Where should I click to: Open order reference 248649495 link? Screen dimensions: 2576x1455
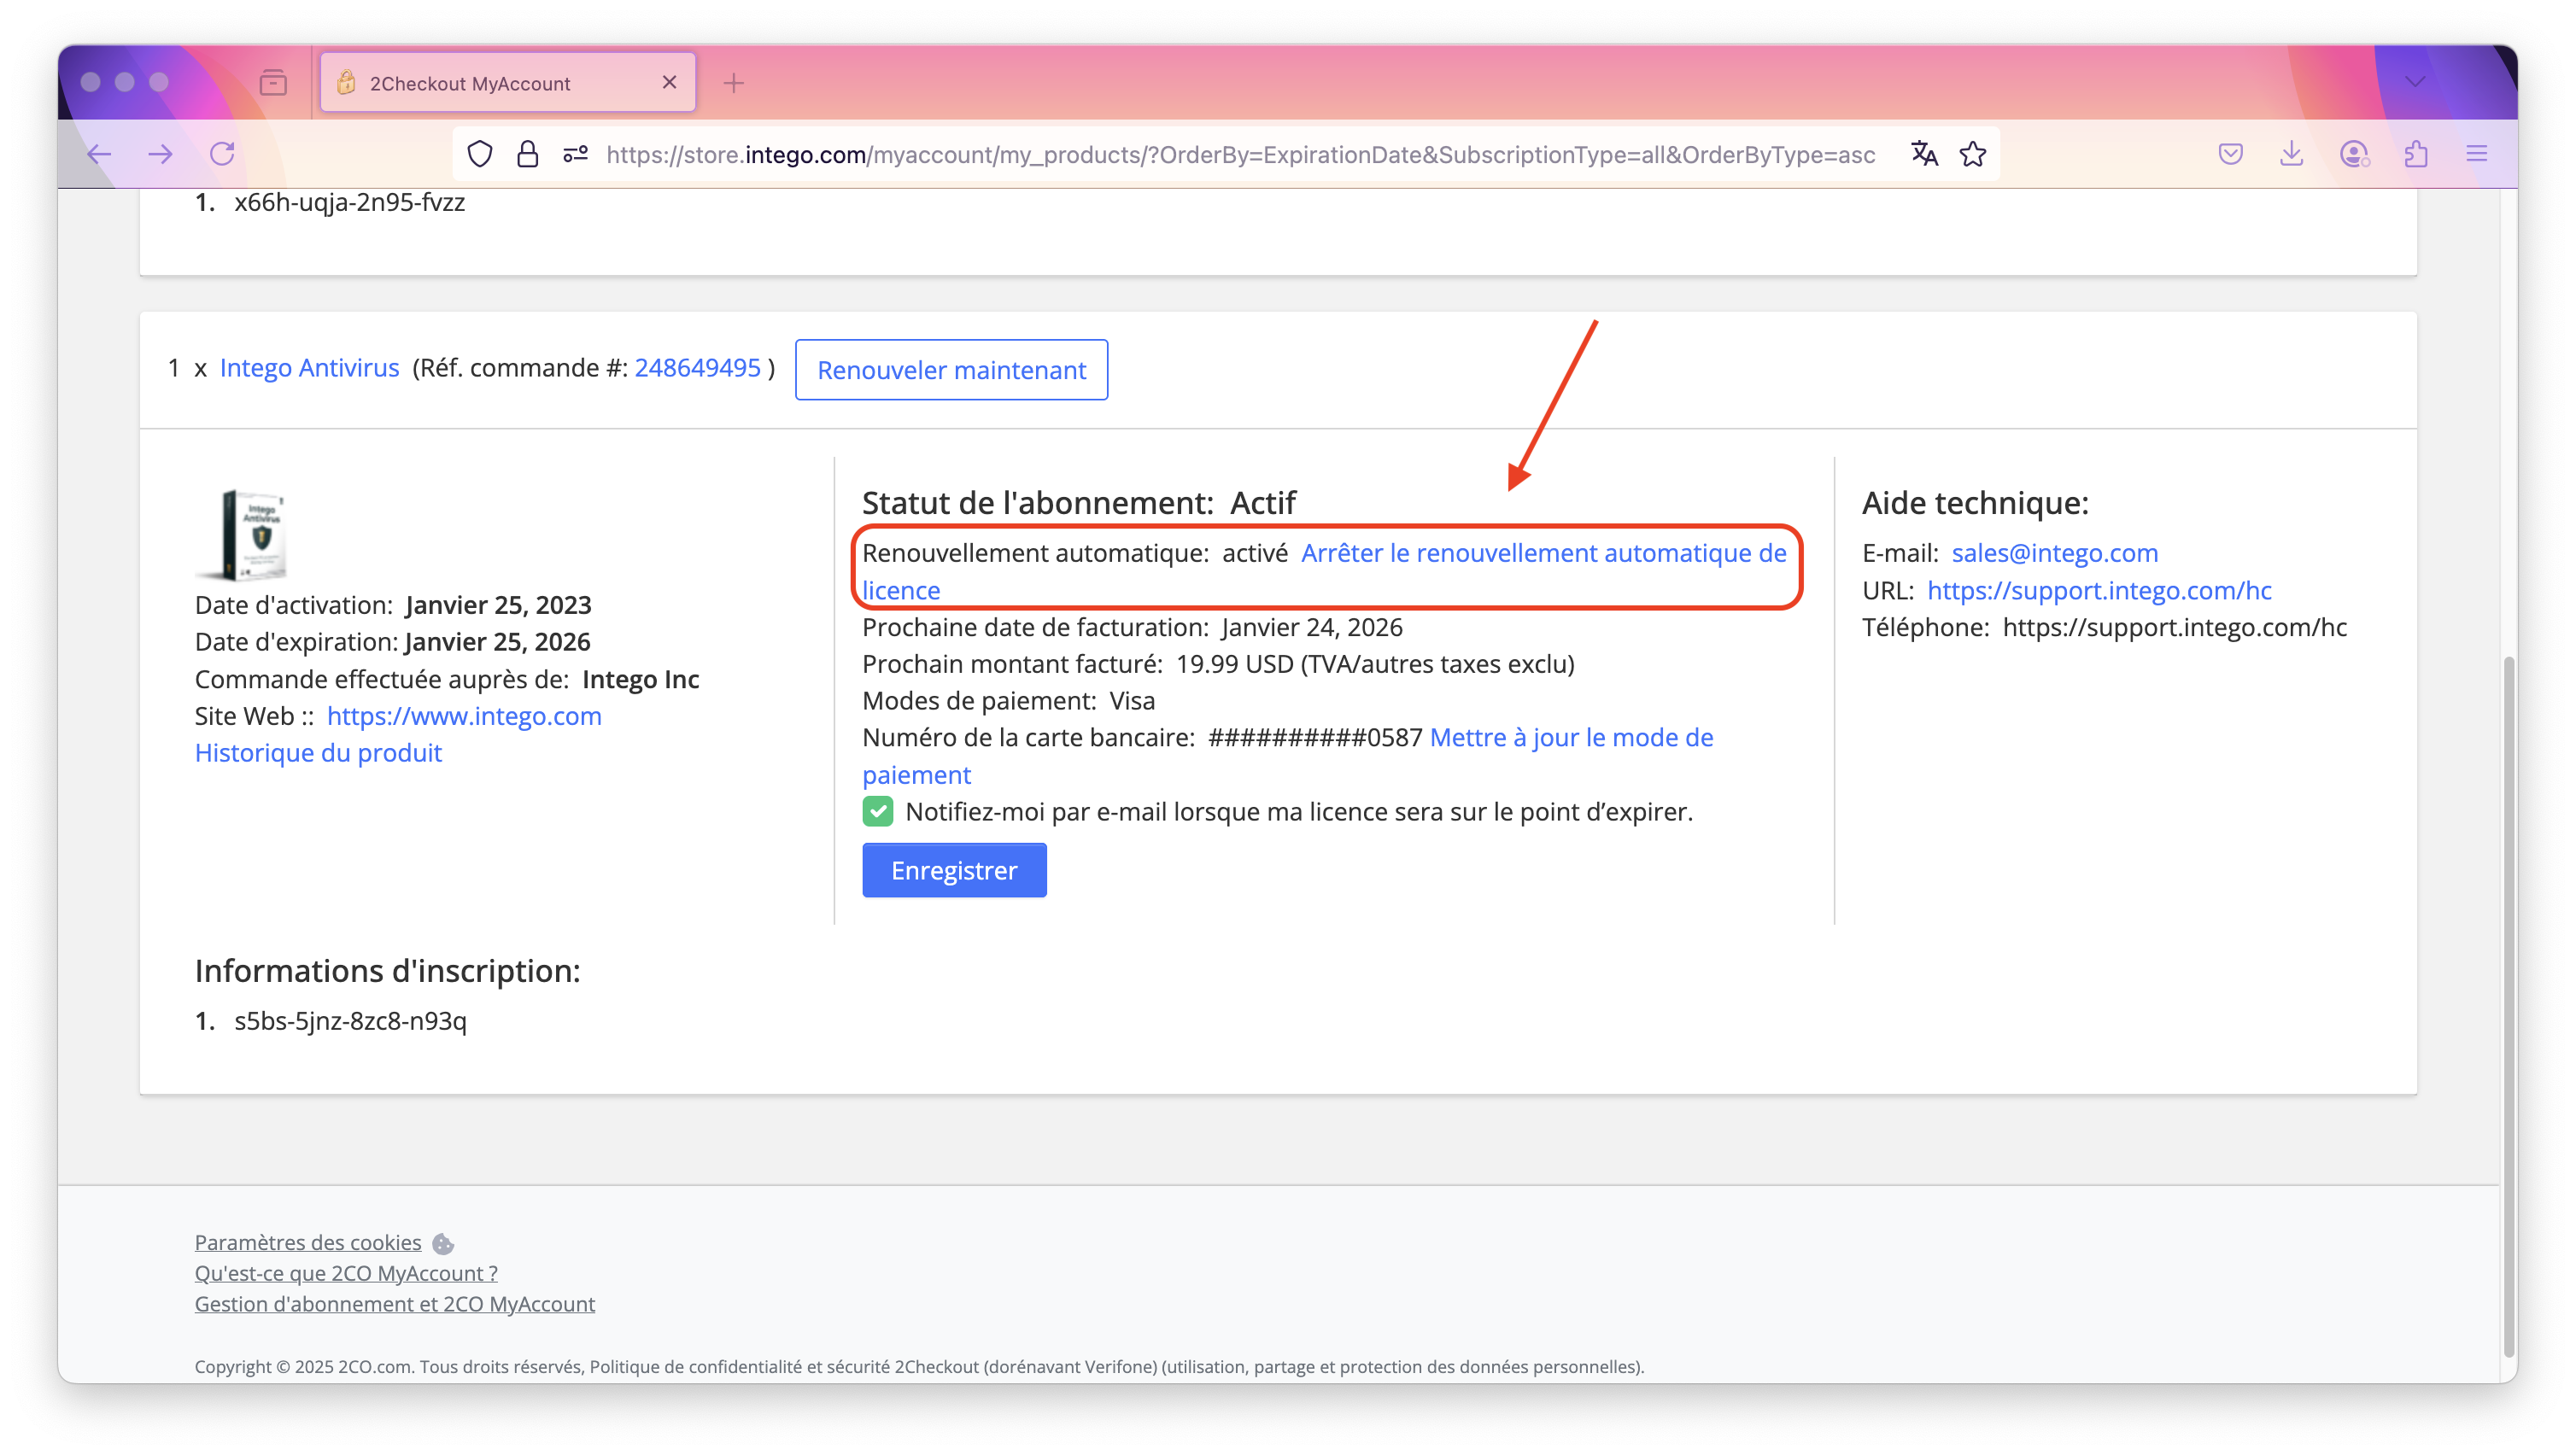click(698, 368)
